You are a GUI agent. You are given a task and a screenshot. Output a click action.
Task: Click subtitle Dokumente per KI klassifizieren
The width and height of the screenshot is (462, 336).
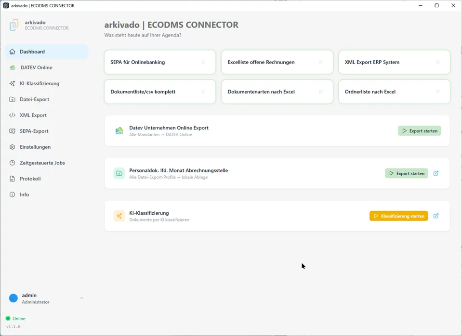pyautogui.click(x=159, y=220)
